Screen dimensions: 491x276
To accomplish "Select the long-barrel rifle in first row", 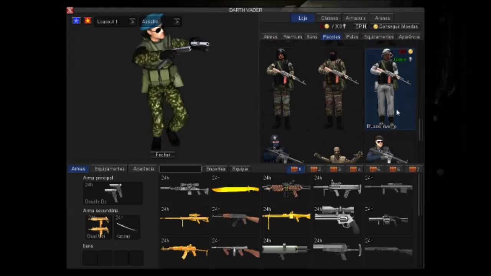I will coord(389,188).
